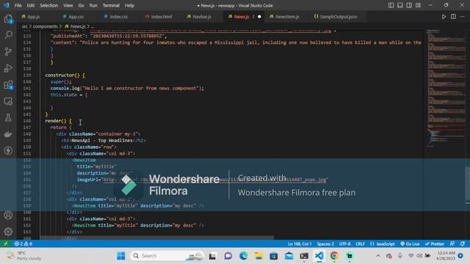Image resolution: width=470 pixels, height=264 pixels.
Task: Open File Explorer from the taskbar
Action: point(258,256)
